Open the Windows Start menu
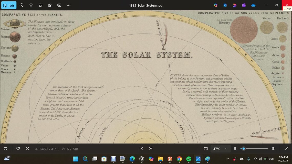Viewport: 292px width, 164px height. [x=76, y=159]
